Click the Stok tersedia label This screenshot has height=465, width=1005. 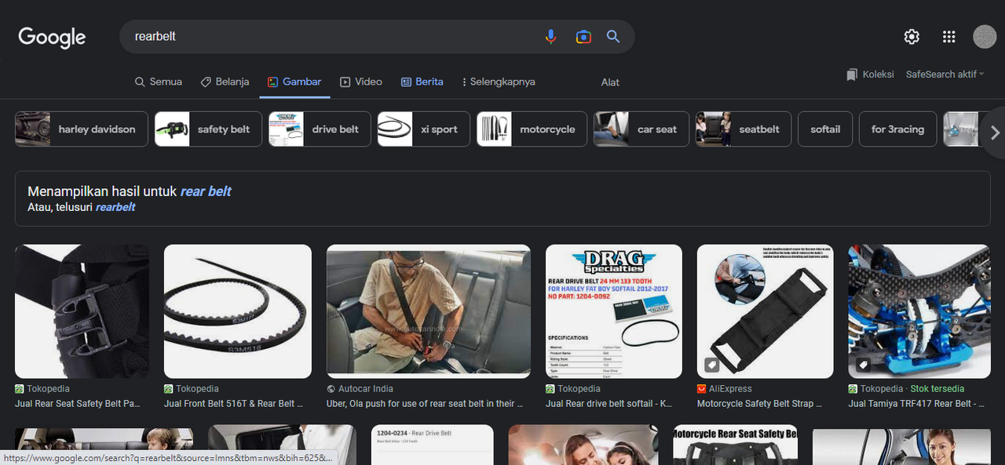coord(937,389)
